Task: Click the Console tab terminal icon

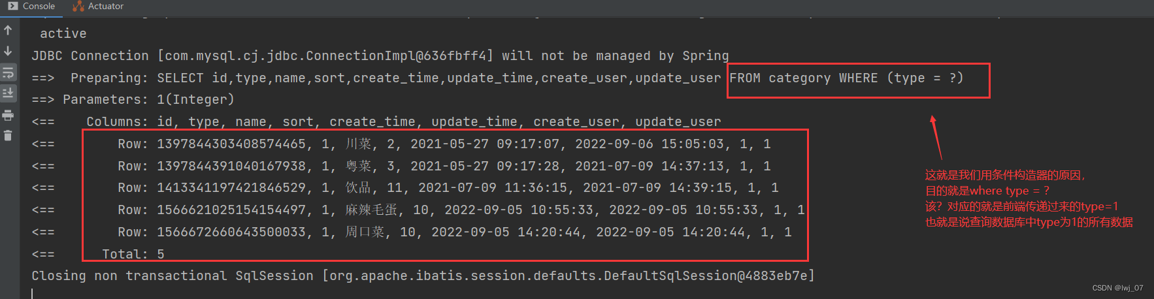Action: (x=13, y=6)
